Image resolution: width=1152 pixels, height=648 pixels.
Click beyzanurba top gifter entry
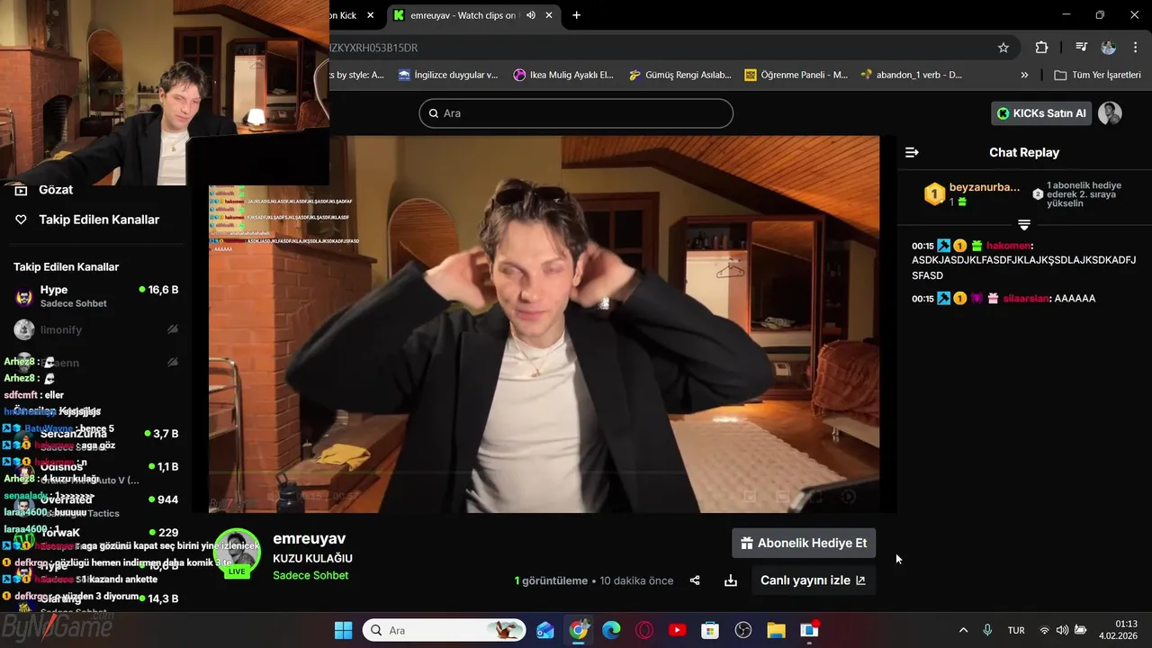point(972,193)
